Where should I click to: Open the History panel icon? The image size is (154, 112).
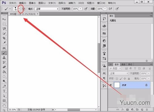[x=104, y=19]
